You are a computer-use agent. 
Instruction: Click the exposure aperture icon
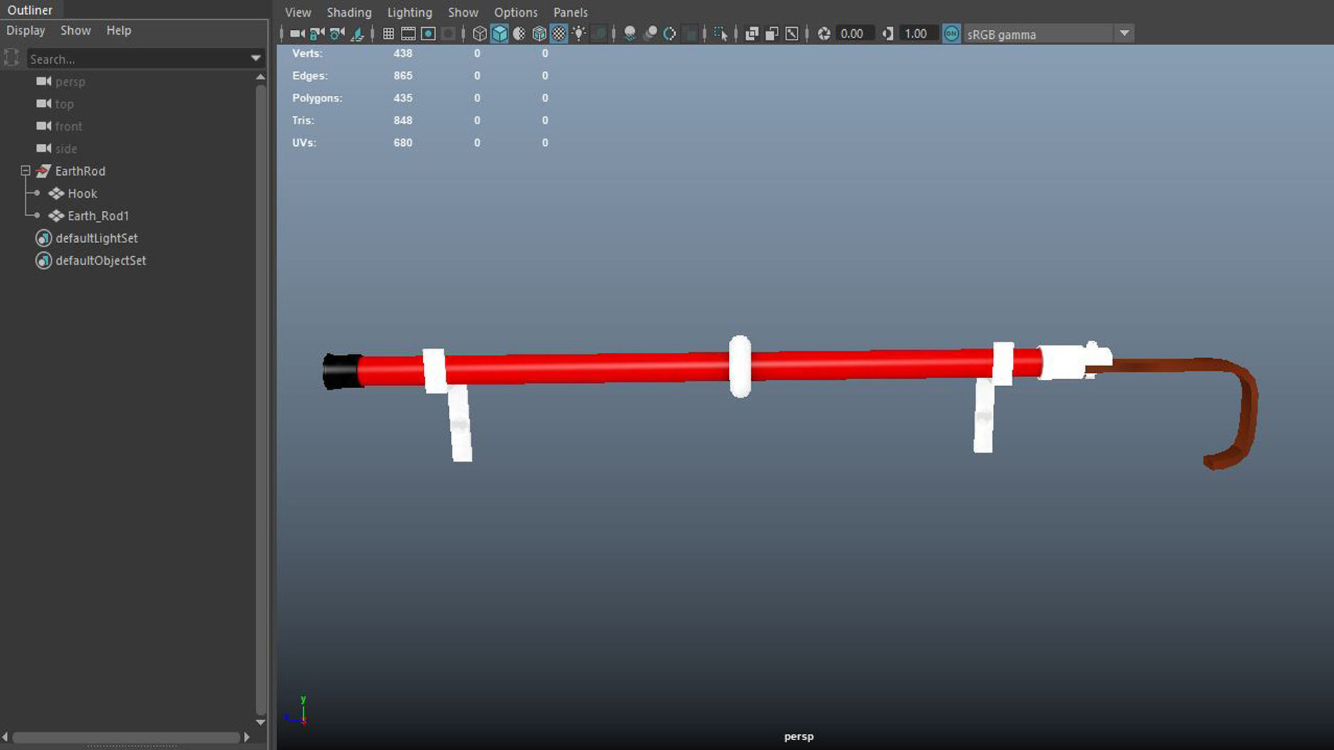coord(824,33)
